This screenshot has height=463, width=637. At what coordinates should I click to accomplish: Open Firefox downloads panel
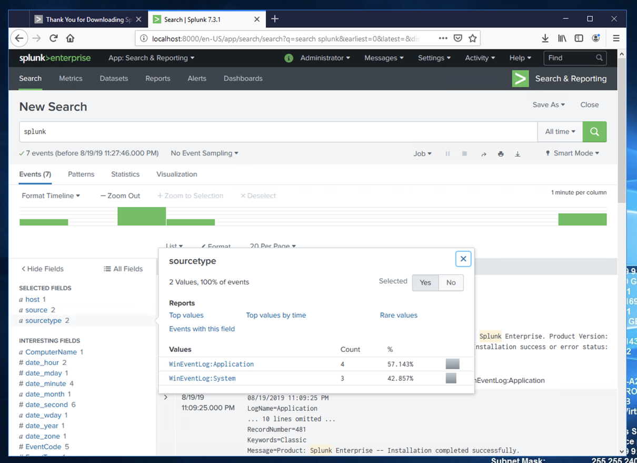tap(545, 38)
